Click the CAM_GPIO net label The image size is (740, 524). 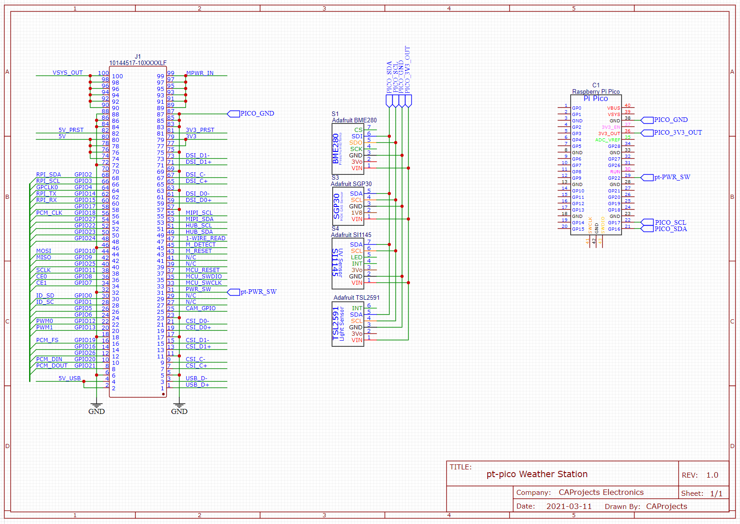pos(200,308)
